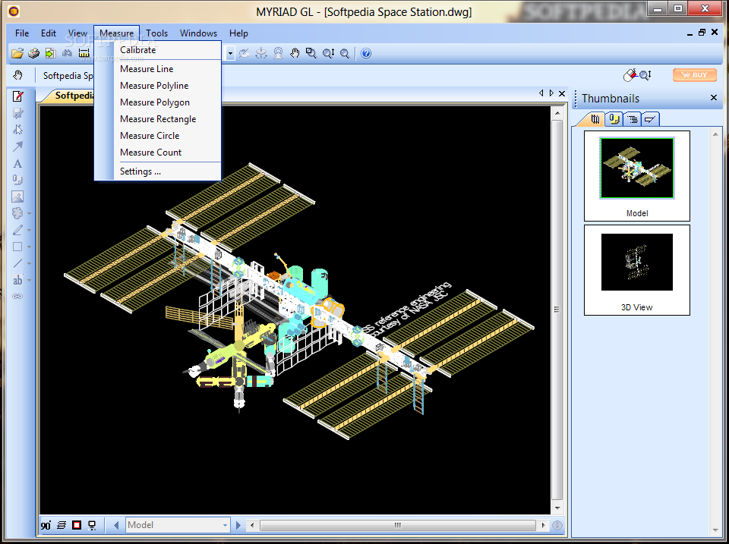Open the Edit menu

[49, 33]
